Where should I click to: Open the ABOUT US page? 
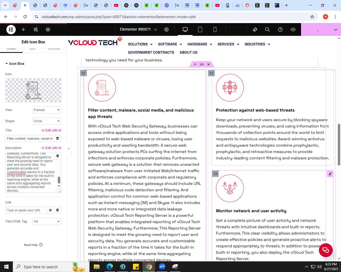point(189,52)
